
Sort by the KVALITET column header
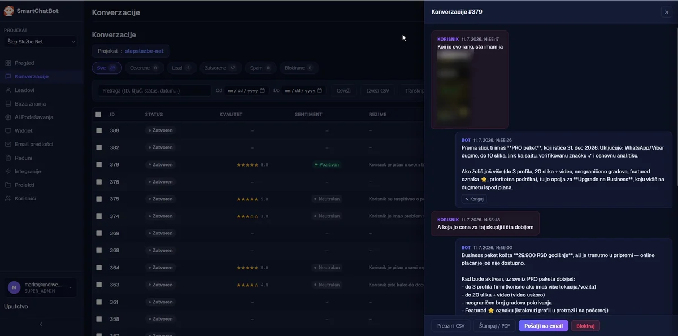[x=231, y=114]
